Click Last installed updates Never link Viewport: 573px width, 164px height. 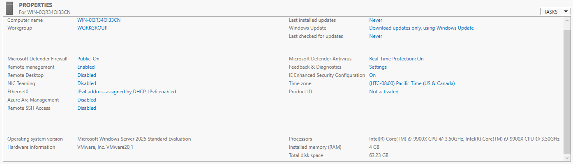pos(376,20)
